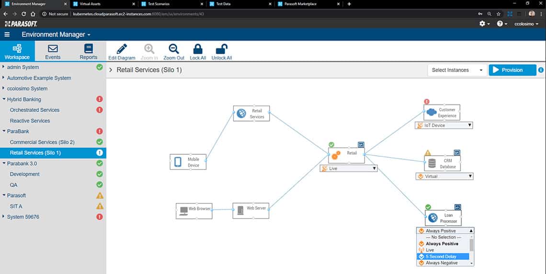The height and width of the screenshot is (274, 546).
Task: Select the Retail gears node
Action: coord(346,155)
